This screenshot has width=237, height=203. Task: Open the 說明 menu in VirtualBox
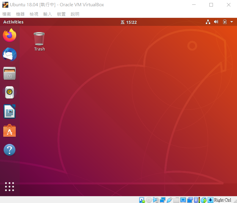click(75, 14)
